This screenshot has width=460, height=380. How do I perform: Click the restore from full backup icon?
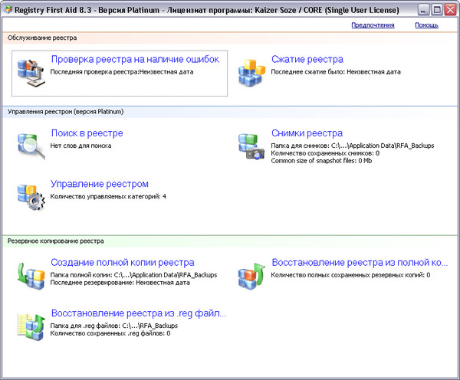click(252, 274)
